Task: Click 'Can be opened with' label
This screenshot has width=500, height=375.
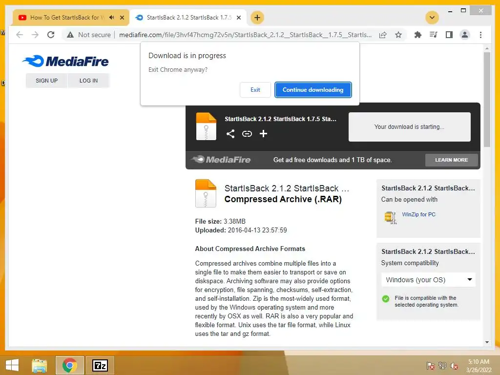Action: (x=409, y=200)
